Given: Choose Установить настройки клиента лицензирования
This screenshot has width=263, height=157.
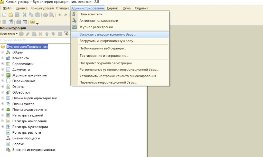Looking at the screenshot, I should 120,76.
